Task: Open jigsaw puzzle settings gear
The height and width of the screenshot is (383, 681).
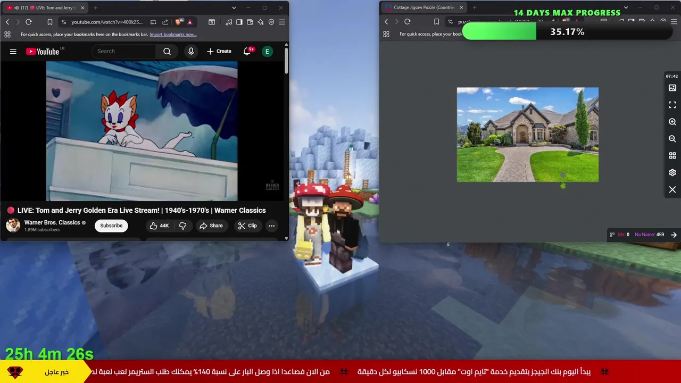Action: pyautogui.click(x=672, y=173)
